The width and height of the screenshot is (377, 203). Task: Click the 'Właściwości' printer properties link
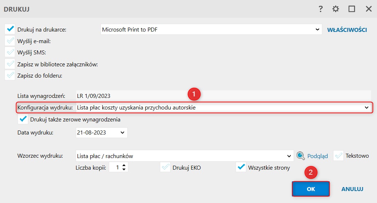pos(347,30)
